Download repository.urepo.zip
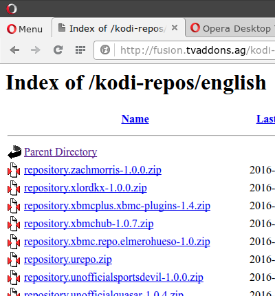Viewport: 275px width, 296px height. [x=68, y=260]
